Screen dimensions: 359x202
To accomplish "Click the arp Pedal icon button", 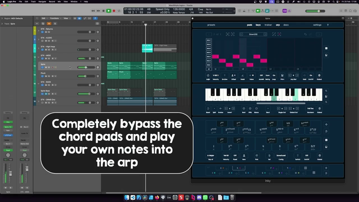I will (243, 75).
